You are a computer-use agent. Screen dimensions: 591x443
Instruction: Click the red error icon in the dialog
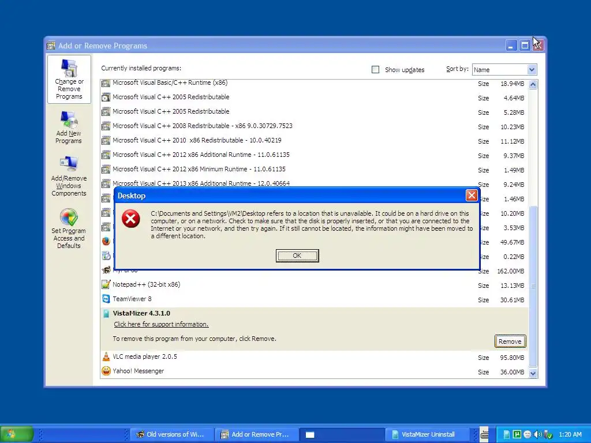(x=131, y=219)
